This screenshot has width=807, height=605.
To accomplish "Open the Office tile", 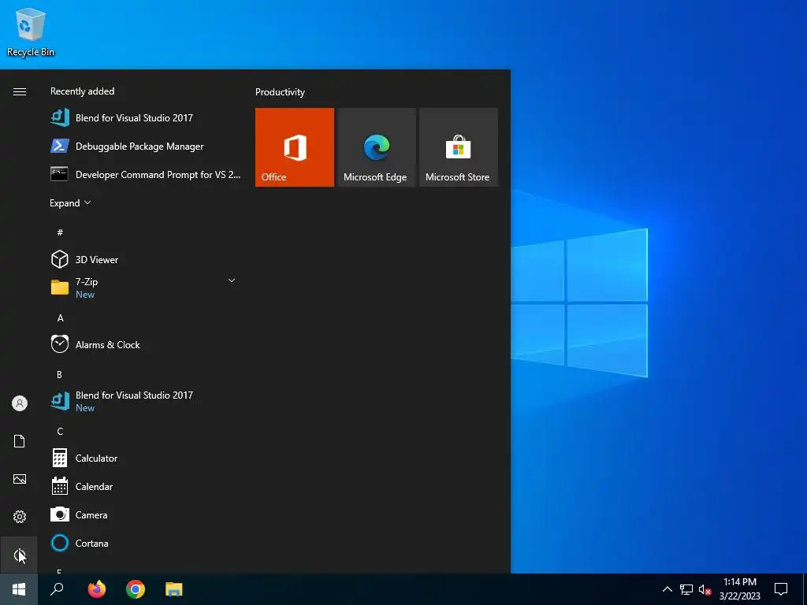I will click(295, 147).
